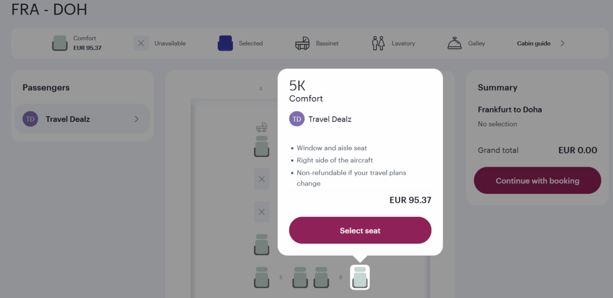613x298 pixels.
Task: Select the leftmost seat in row 5
Action: click(x=261, y=277)
